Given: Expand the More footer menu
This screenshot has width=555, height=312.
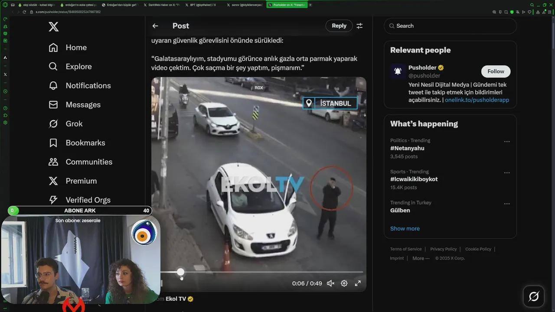Looking at the screenshot, I should [x=421, y=258].
